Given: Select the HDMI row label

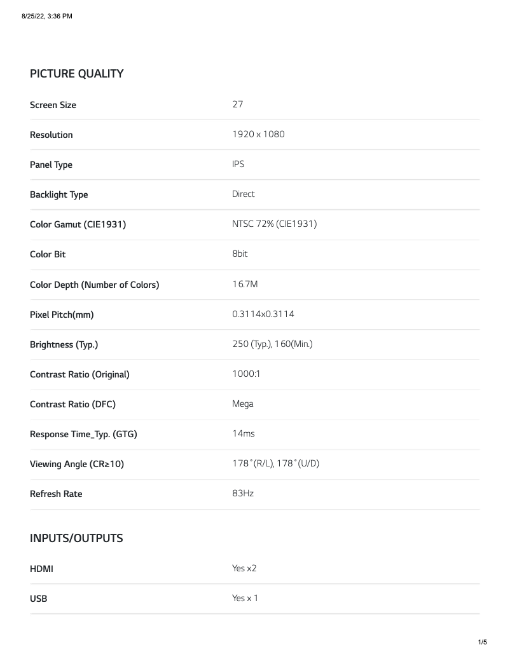Looking at the screenshot, I should (x=41, y=569).
